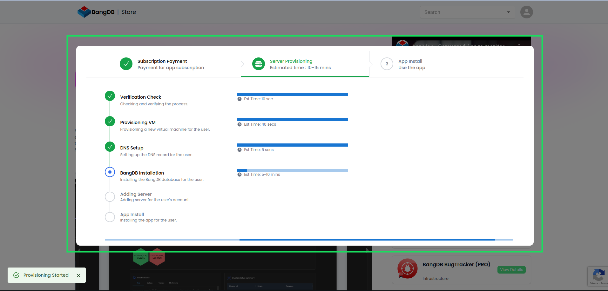This screenshot has width=608, height=291.
Task: Click the 'BangDB Installation' step title
Action: 142,173
